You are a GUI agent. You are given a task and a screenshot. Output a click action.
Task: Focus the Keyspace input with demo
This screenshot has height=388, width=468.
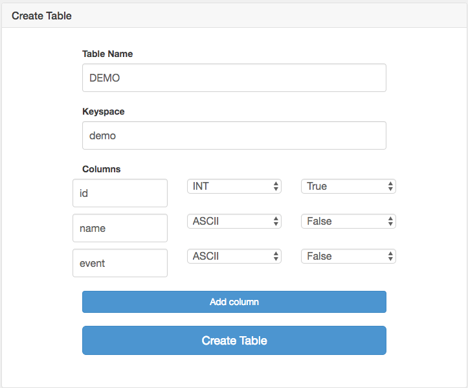[x=234, y=135]
